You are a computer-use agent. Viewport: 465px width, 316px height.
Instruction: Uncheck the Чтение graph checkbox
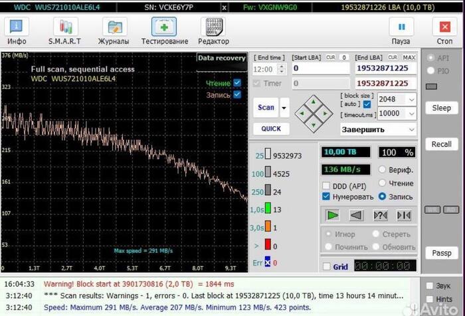[237, 83]
